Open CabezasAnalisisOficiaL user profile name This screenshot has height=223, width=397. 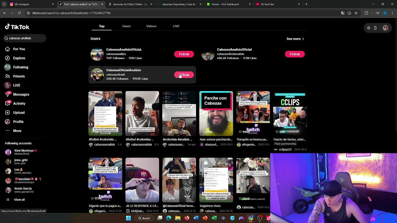click(x=124, y=50)
